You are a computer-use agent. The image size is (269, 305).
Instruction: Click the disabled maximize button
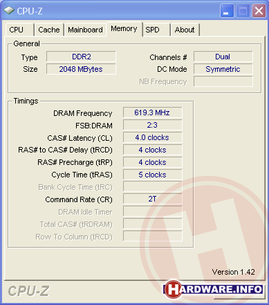[x=243, y=10]
